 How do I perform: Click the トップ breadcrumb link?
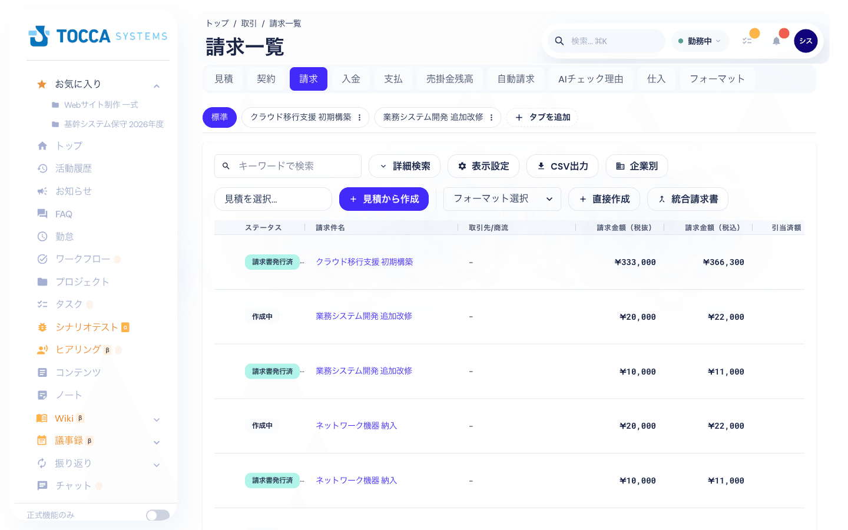pos(217,24)
